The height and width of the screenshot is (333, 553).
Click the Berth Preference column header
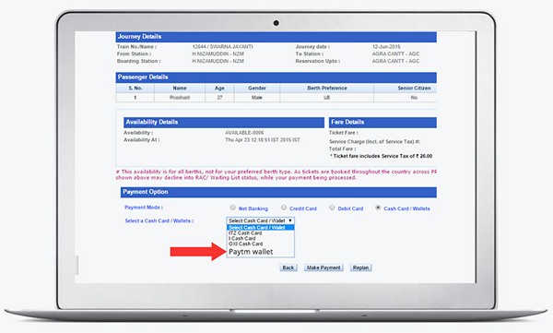click(x=327, y=88)
